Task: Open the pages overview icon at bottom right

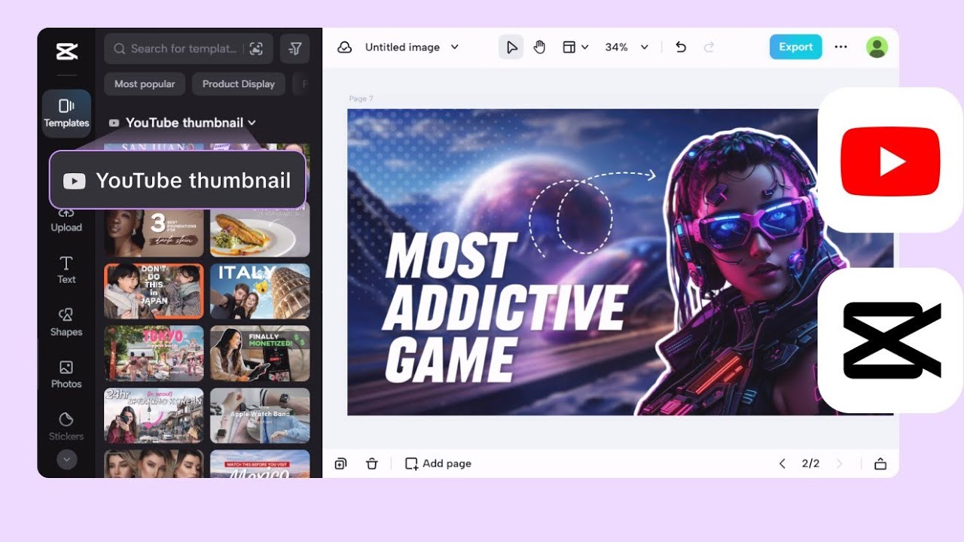Action: (880, 464)
